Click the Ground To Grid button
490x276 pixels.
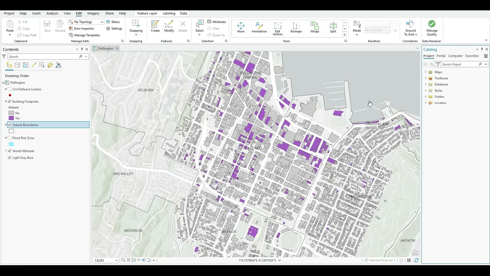410,28
